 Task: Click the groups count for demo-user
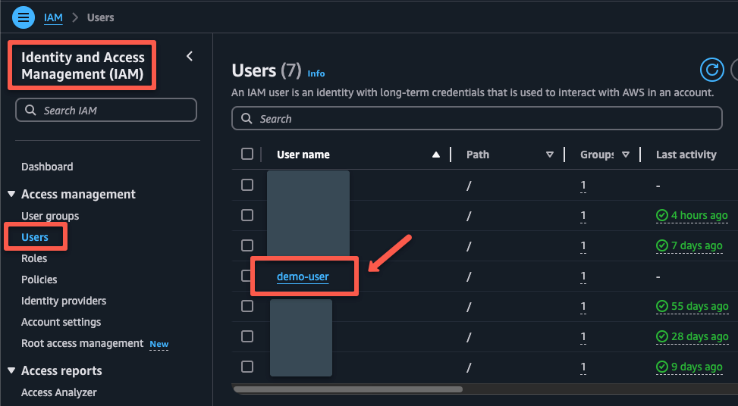(x=583, y=276)
